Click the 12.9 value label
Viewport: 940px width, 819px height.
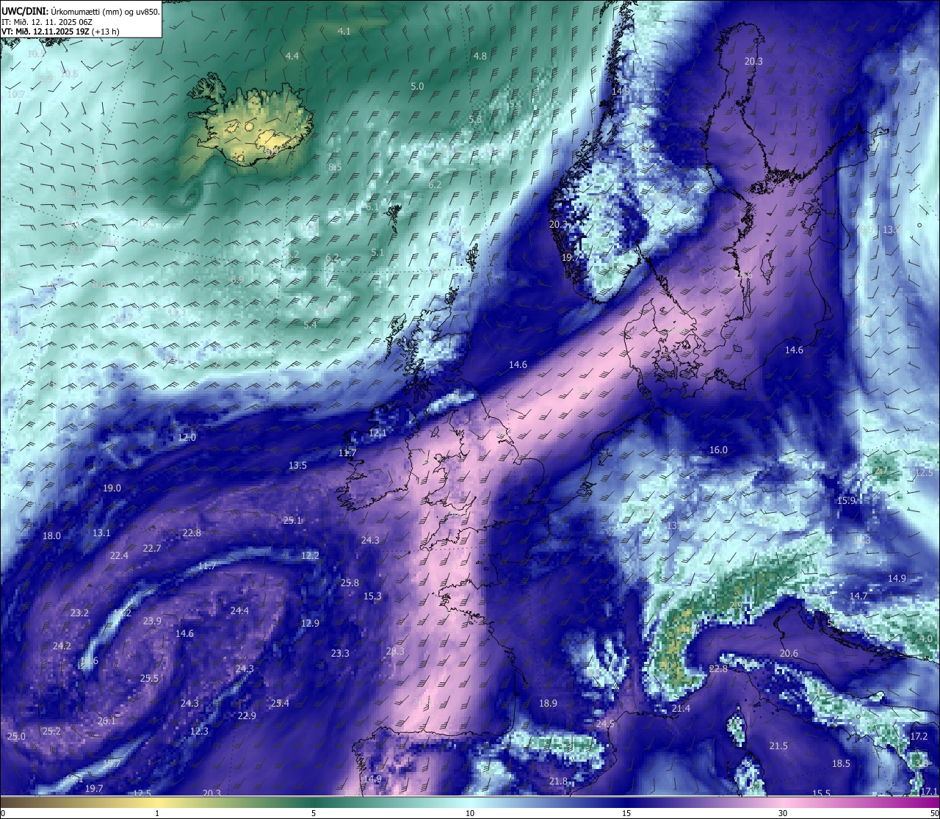tap(310, 623)
